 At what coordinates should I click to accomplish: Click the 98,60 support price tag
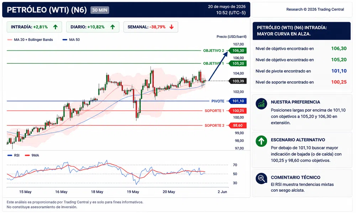point(237,125)
